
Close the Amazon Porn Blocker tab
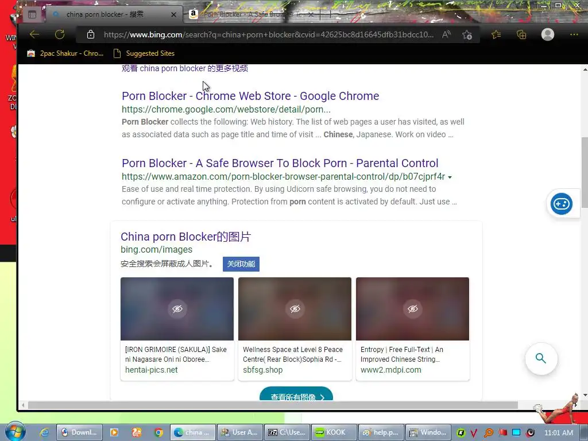(x=311, y=14)
